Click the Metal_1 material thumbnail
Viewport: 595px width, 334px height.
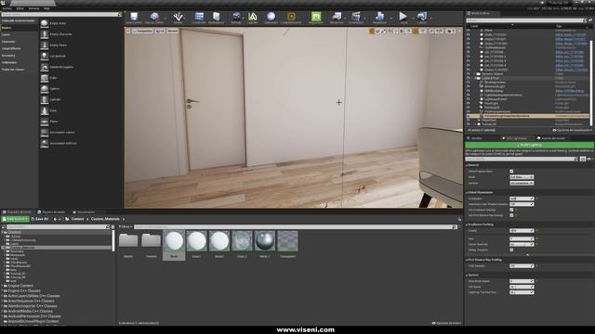(264, 241)
